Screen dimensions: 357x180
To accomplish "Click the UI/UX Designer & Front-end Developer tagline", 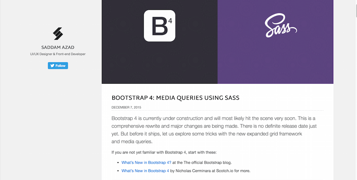I will click(58, 54).
